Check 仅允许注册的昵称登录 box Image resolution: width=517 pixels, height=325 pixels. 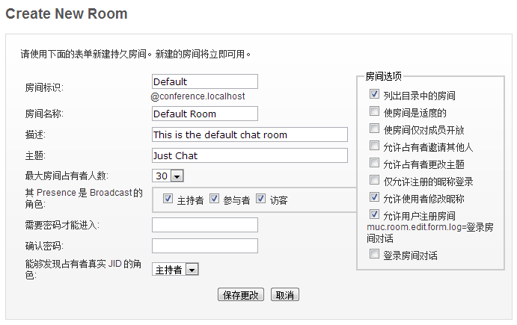[374, 180]
